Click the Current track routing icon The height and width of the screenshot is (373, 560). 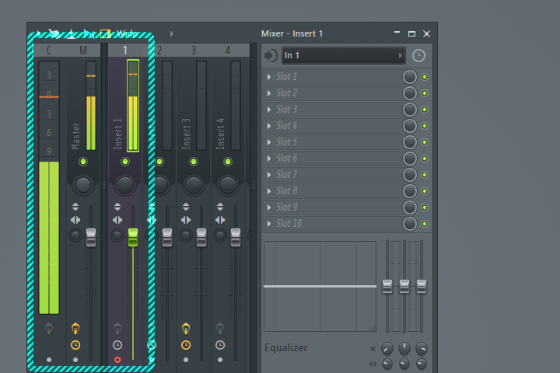point(49,329)
